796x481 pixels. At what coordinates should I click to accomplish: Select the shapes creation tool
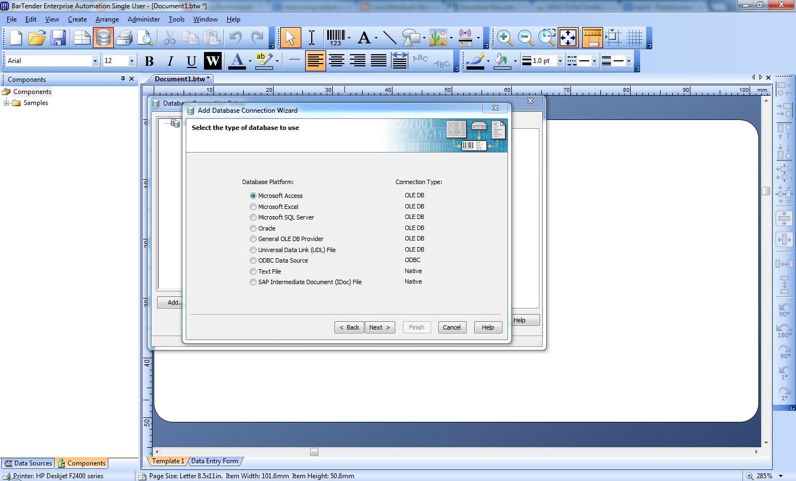(x=411, y=38)
